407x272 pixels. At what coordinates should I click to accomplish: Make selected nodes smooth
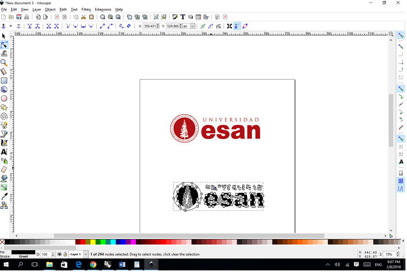75,26
